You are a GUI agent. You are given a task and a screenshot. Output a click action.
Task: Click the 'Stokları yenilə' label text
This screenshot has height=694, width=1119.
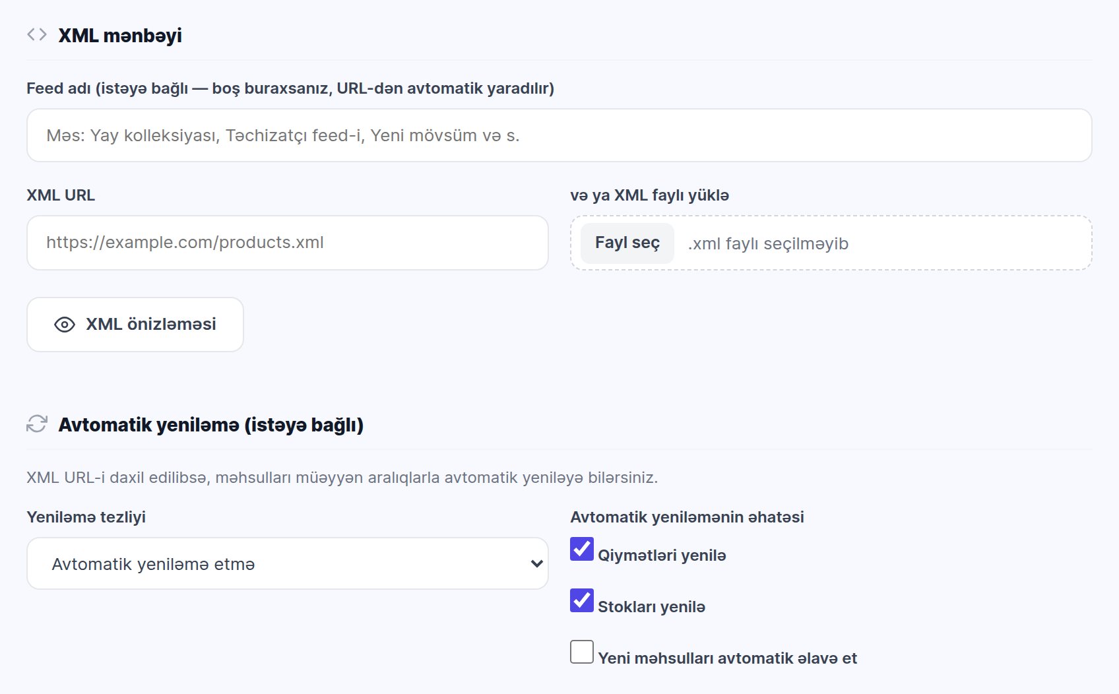[x=651, y=607]
